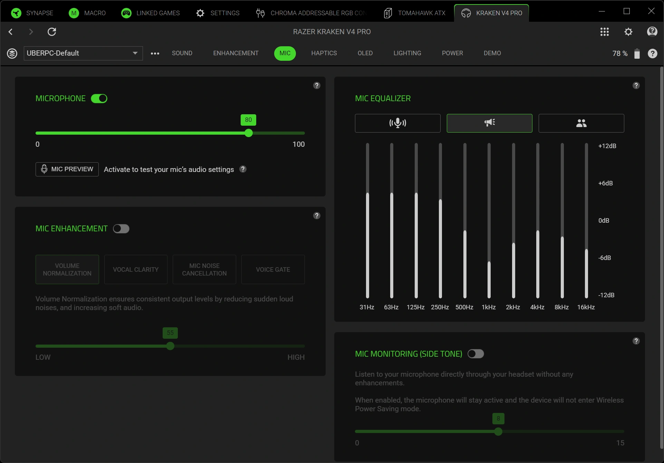
Task: Open the UBERPC-Default profile dropdown
Action: point(83,54)
